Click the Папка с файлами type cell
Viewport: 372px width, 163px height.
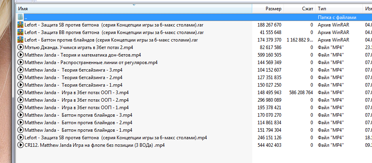[337, 17]
